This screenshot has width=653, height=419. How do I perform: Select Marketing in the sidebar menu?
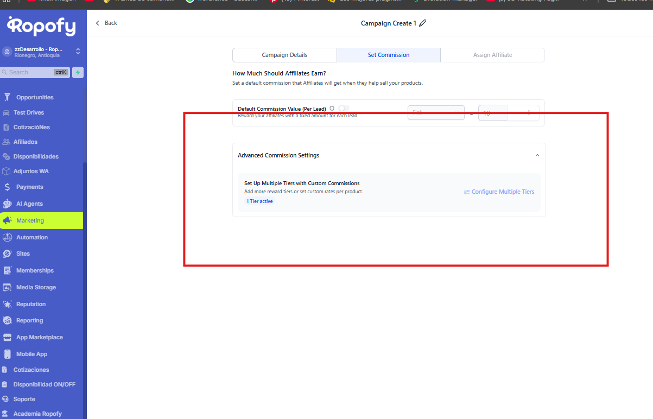pyautogui.click(x=41, y=220)
